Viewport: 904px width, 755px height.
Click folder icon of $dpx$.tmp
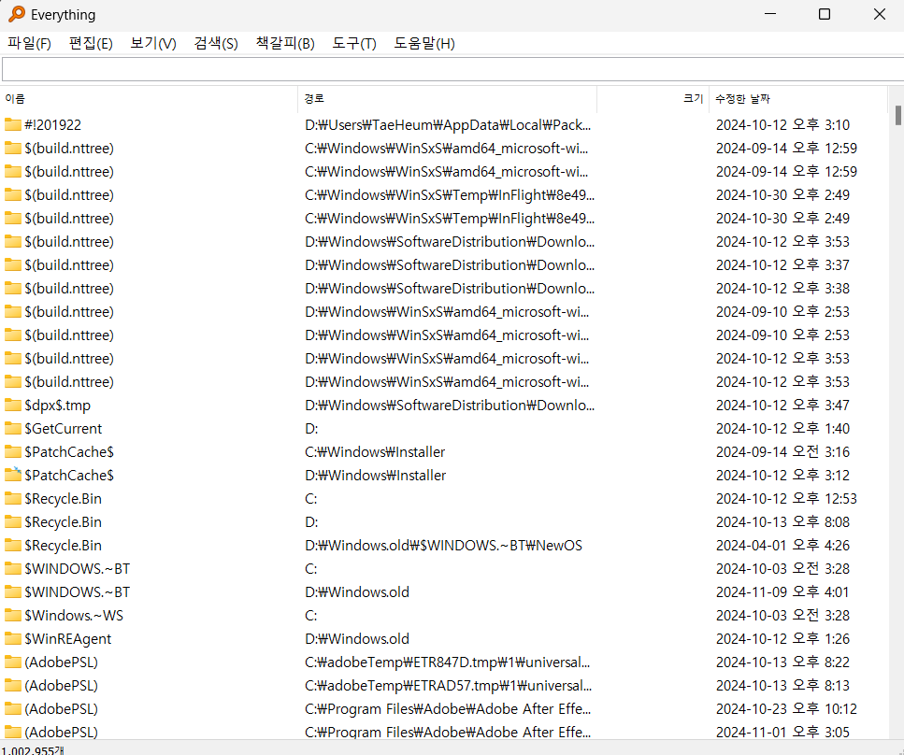click(x=13, y=406)
